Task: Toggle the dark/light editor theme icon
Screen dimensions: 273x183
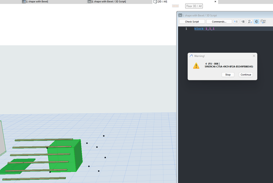Action: coord(256,22)
